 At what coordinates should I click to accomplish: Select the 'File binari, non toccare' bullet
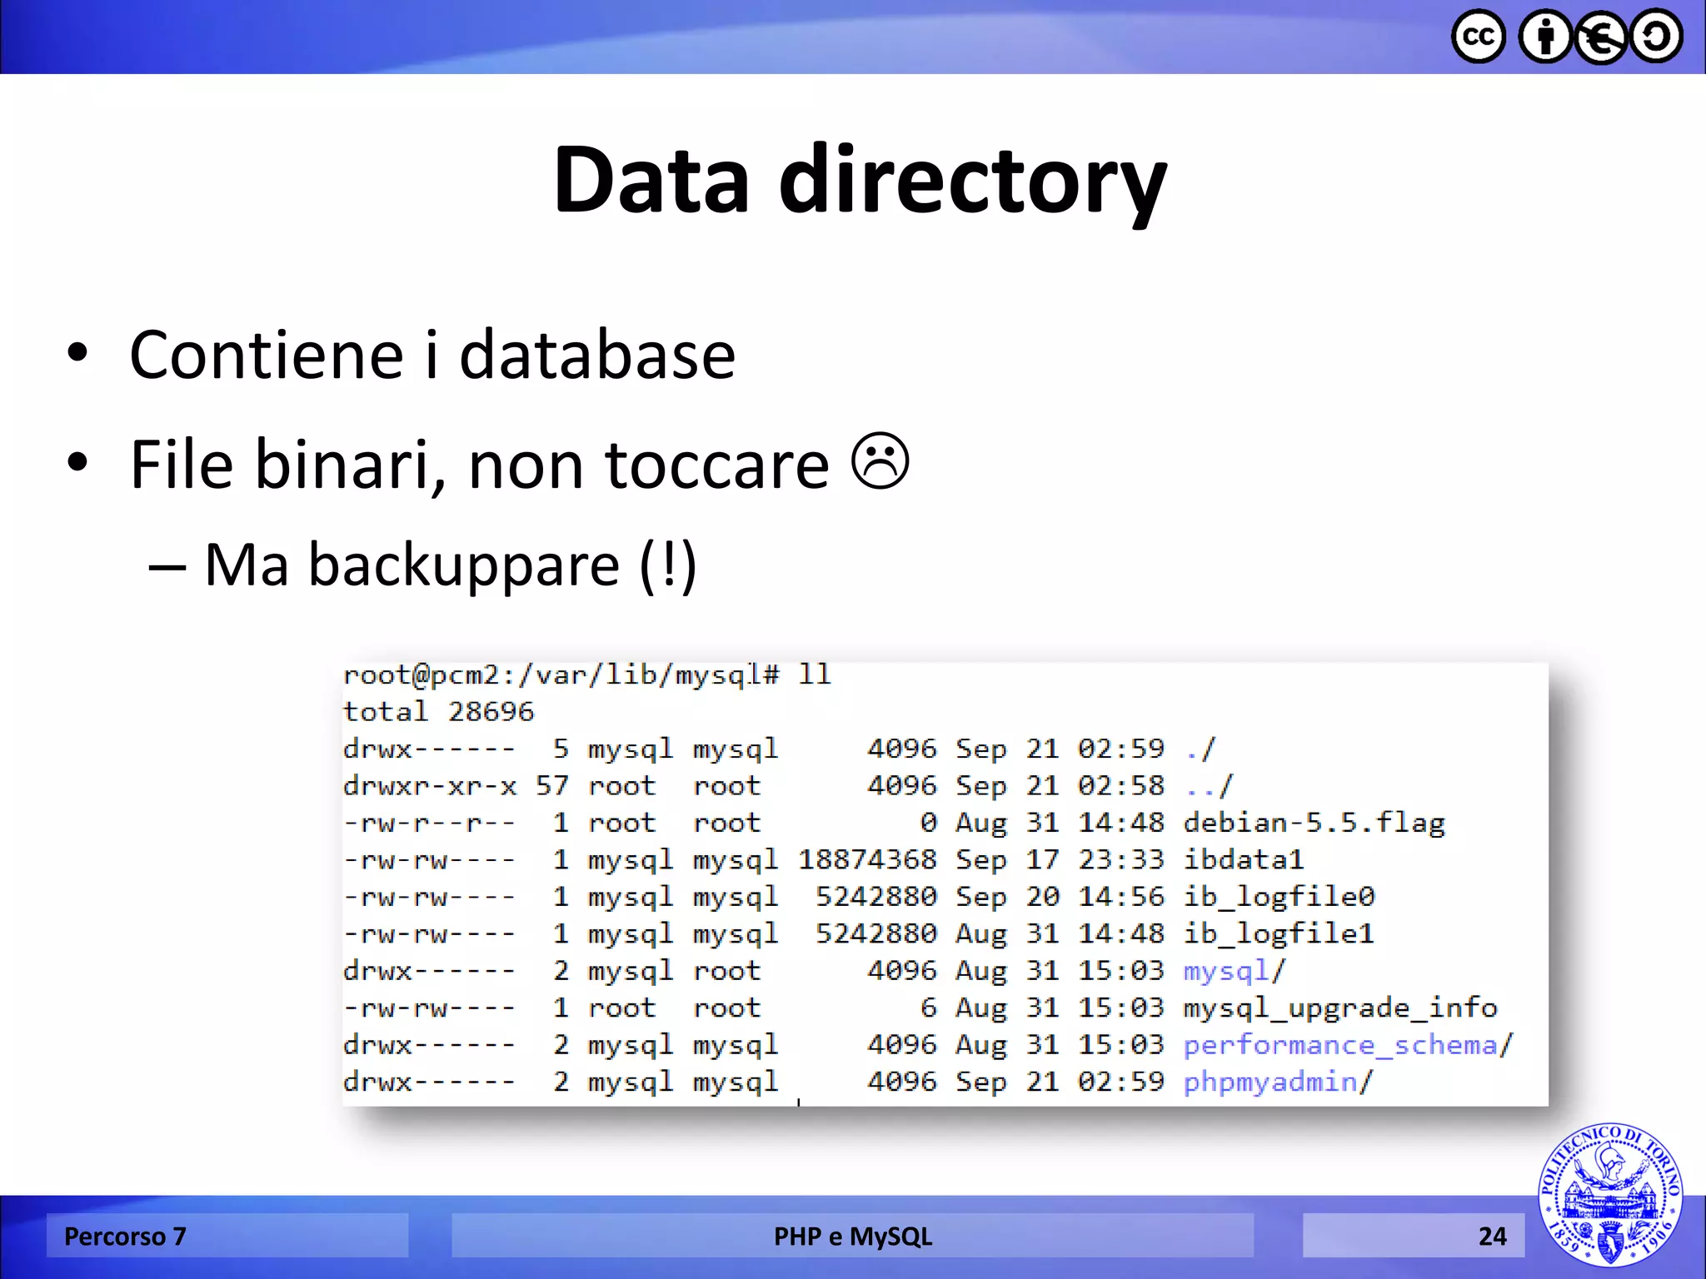point(479,464)
